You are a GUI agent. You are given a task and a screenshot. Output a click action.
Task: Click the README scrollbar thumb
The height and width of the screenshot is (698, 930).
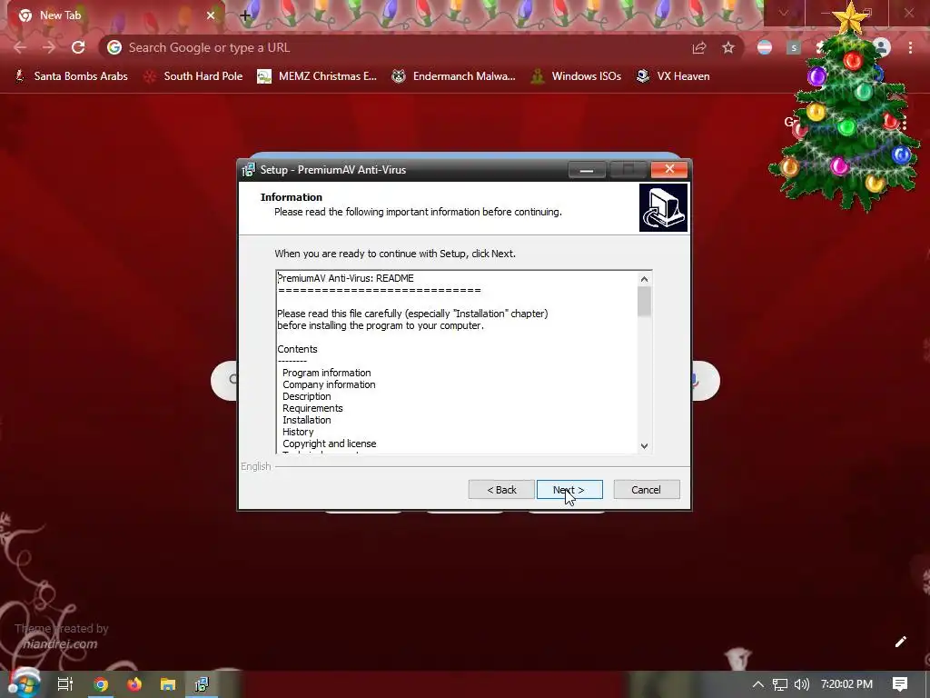pos(644,302)
